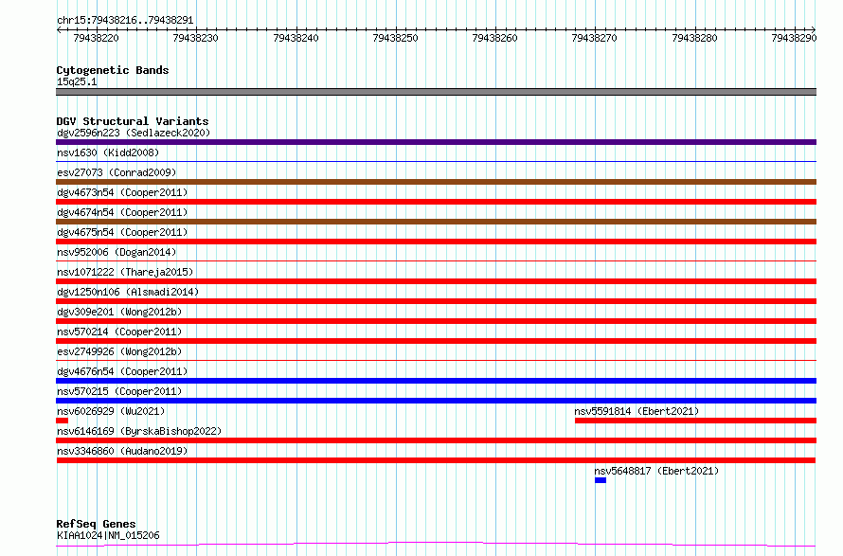The height and width of the screenshot is (556, 843).
Task: Open the nsv570215 (Cooper2011) variant label
Action: (x=119, y=391)
